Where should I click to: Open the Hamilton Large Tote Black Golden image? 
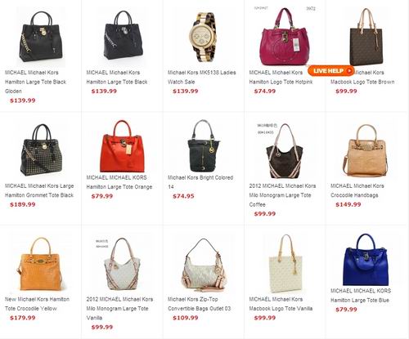tap(41, 38)
